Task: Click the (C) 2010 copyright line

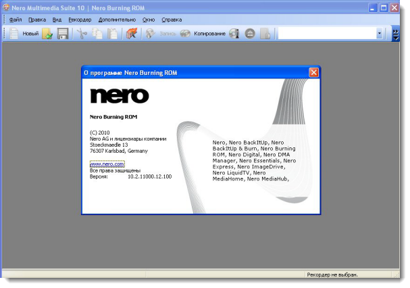Action: click(x=99, y=133)
